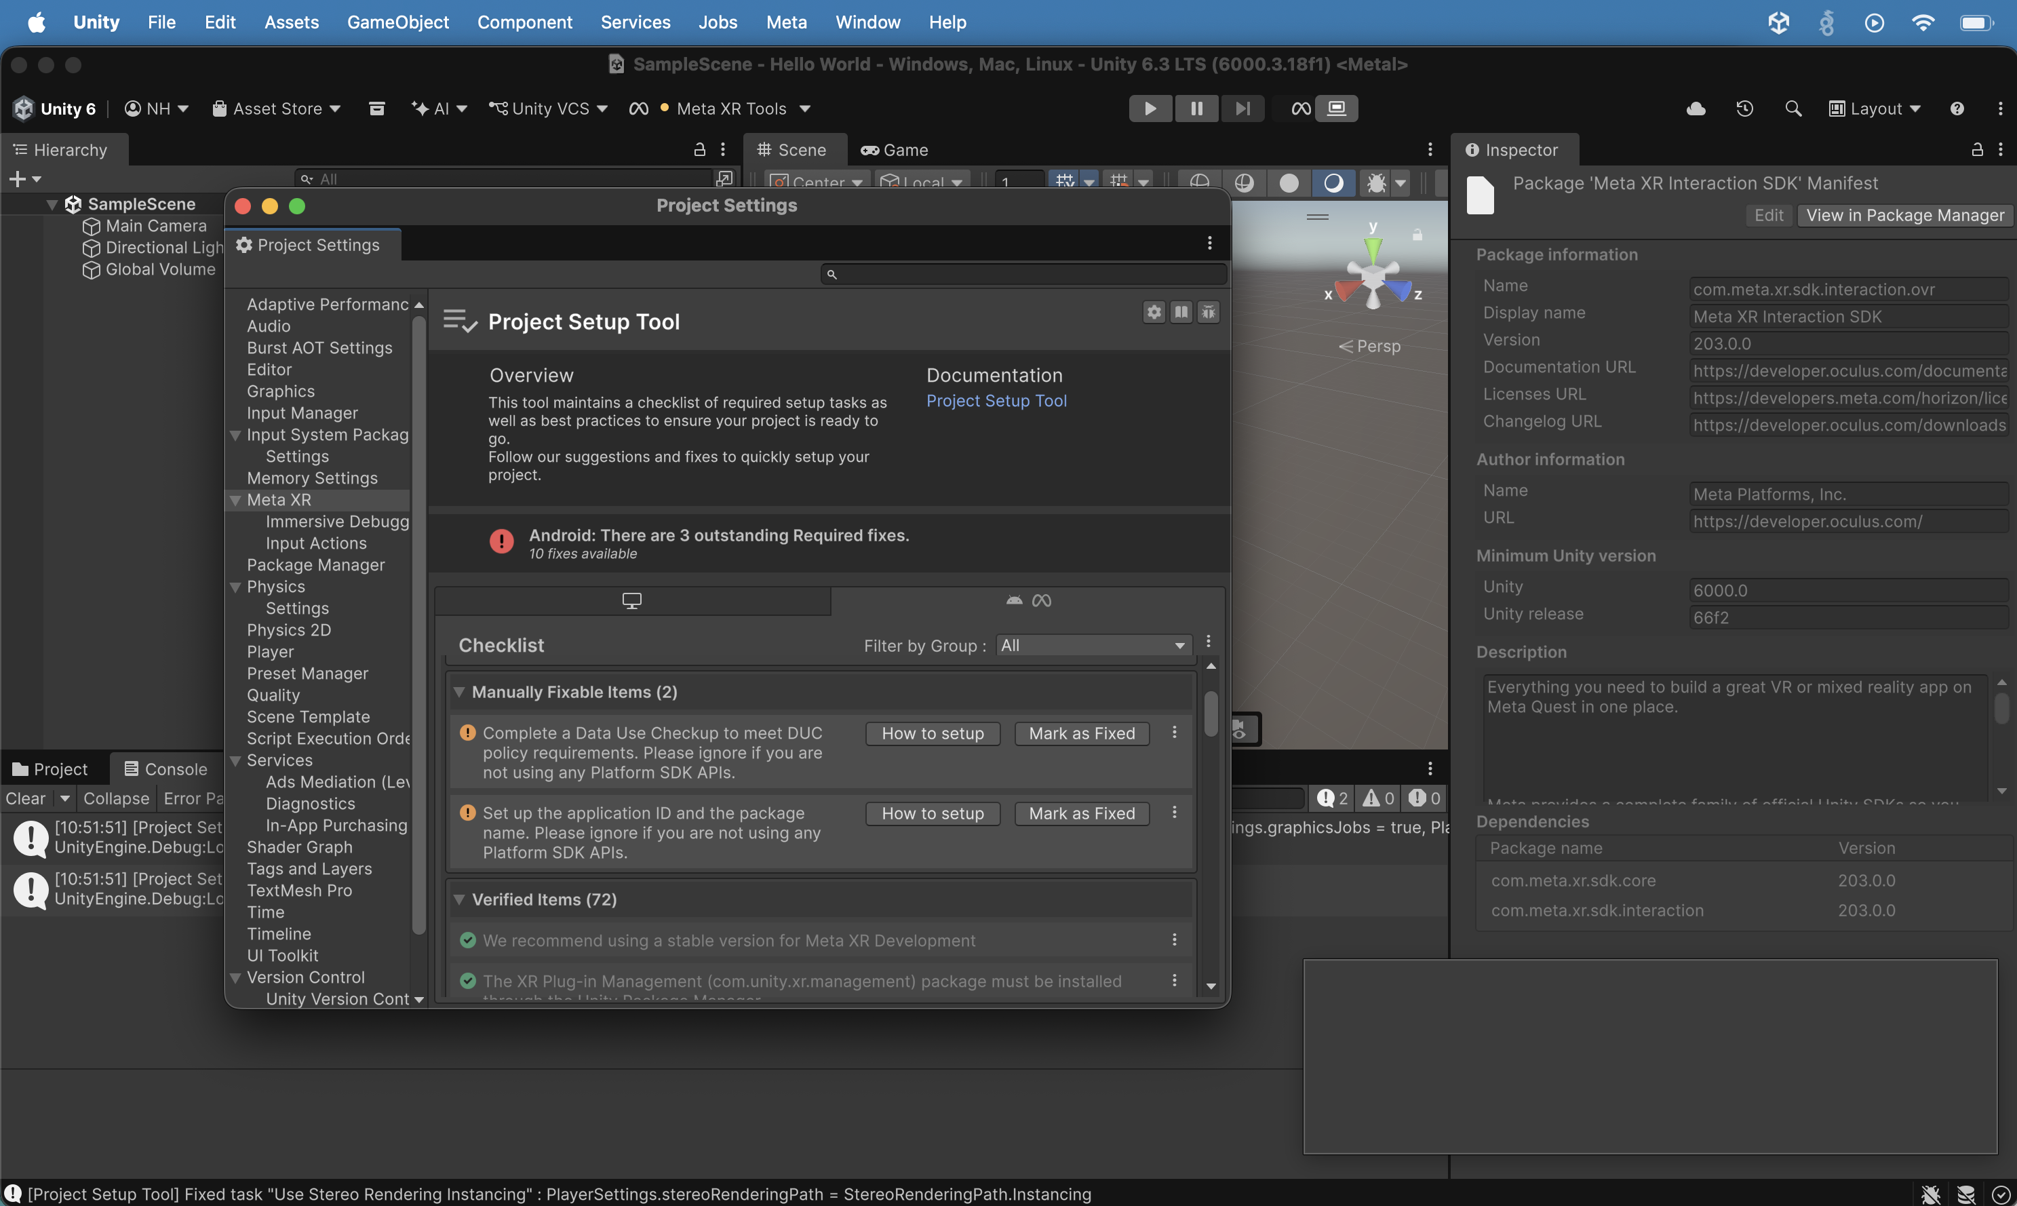The width and height of the screenshot is (2017, 1206).
Task: Switch to the Meta Quest Android platform tab
Action: pos(1028,600)
